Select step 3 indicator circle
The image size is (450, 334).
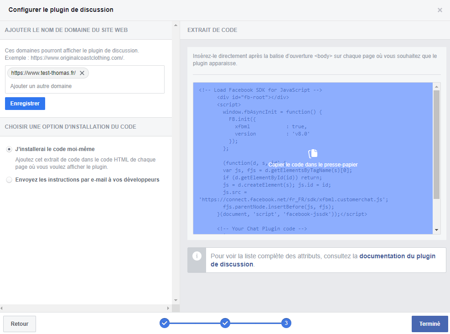click(286, 323)
